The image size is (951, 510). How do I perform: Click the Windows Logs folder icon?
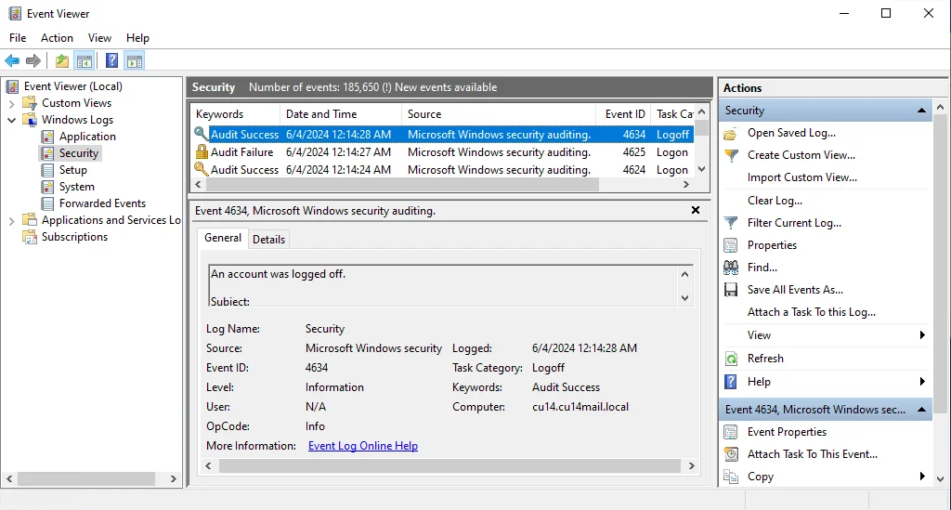point(30,120)
